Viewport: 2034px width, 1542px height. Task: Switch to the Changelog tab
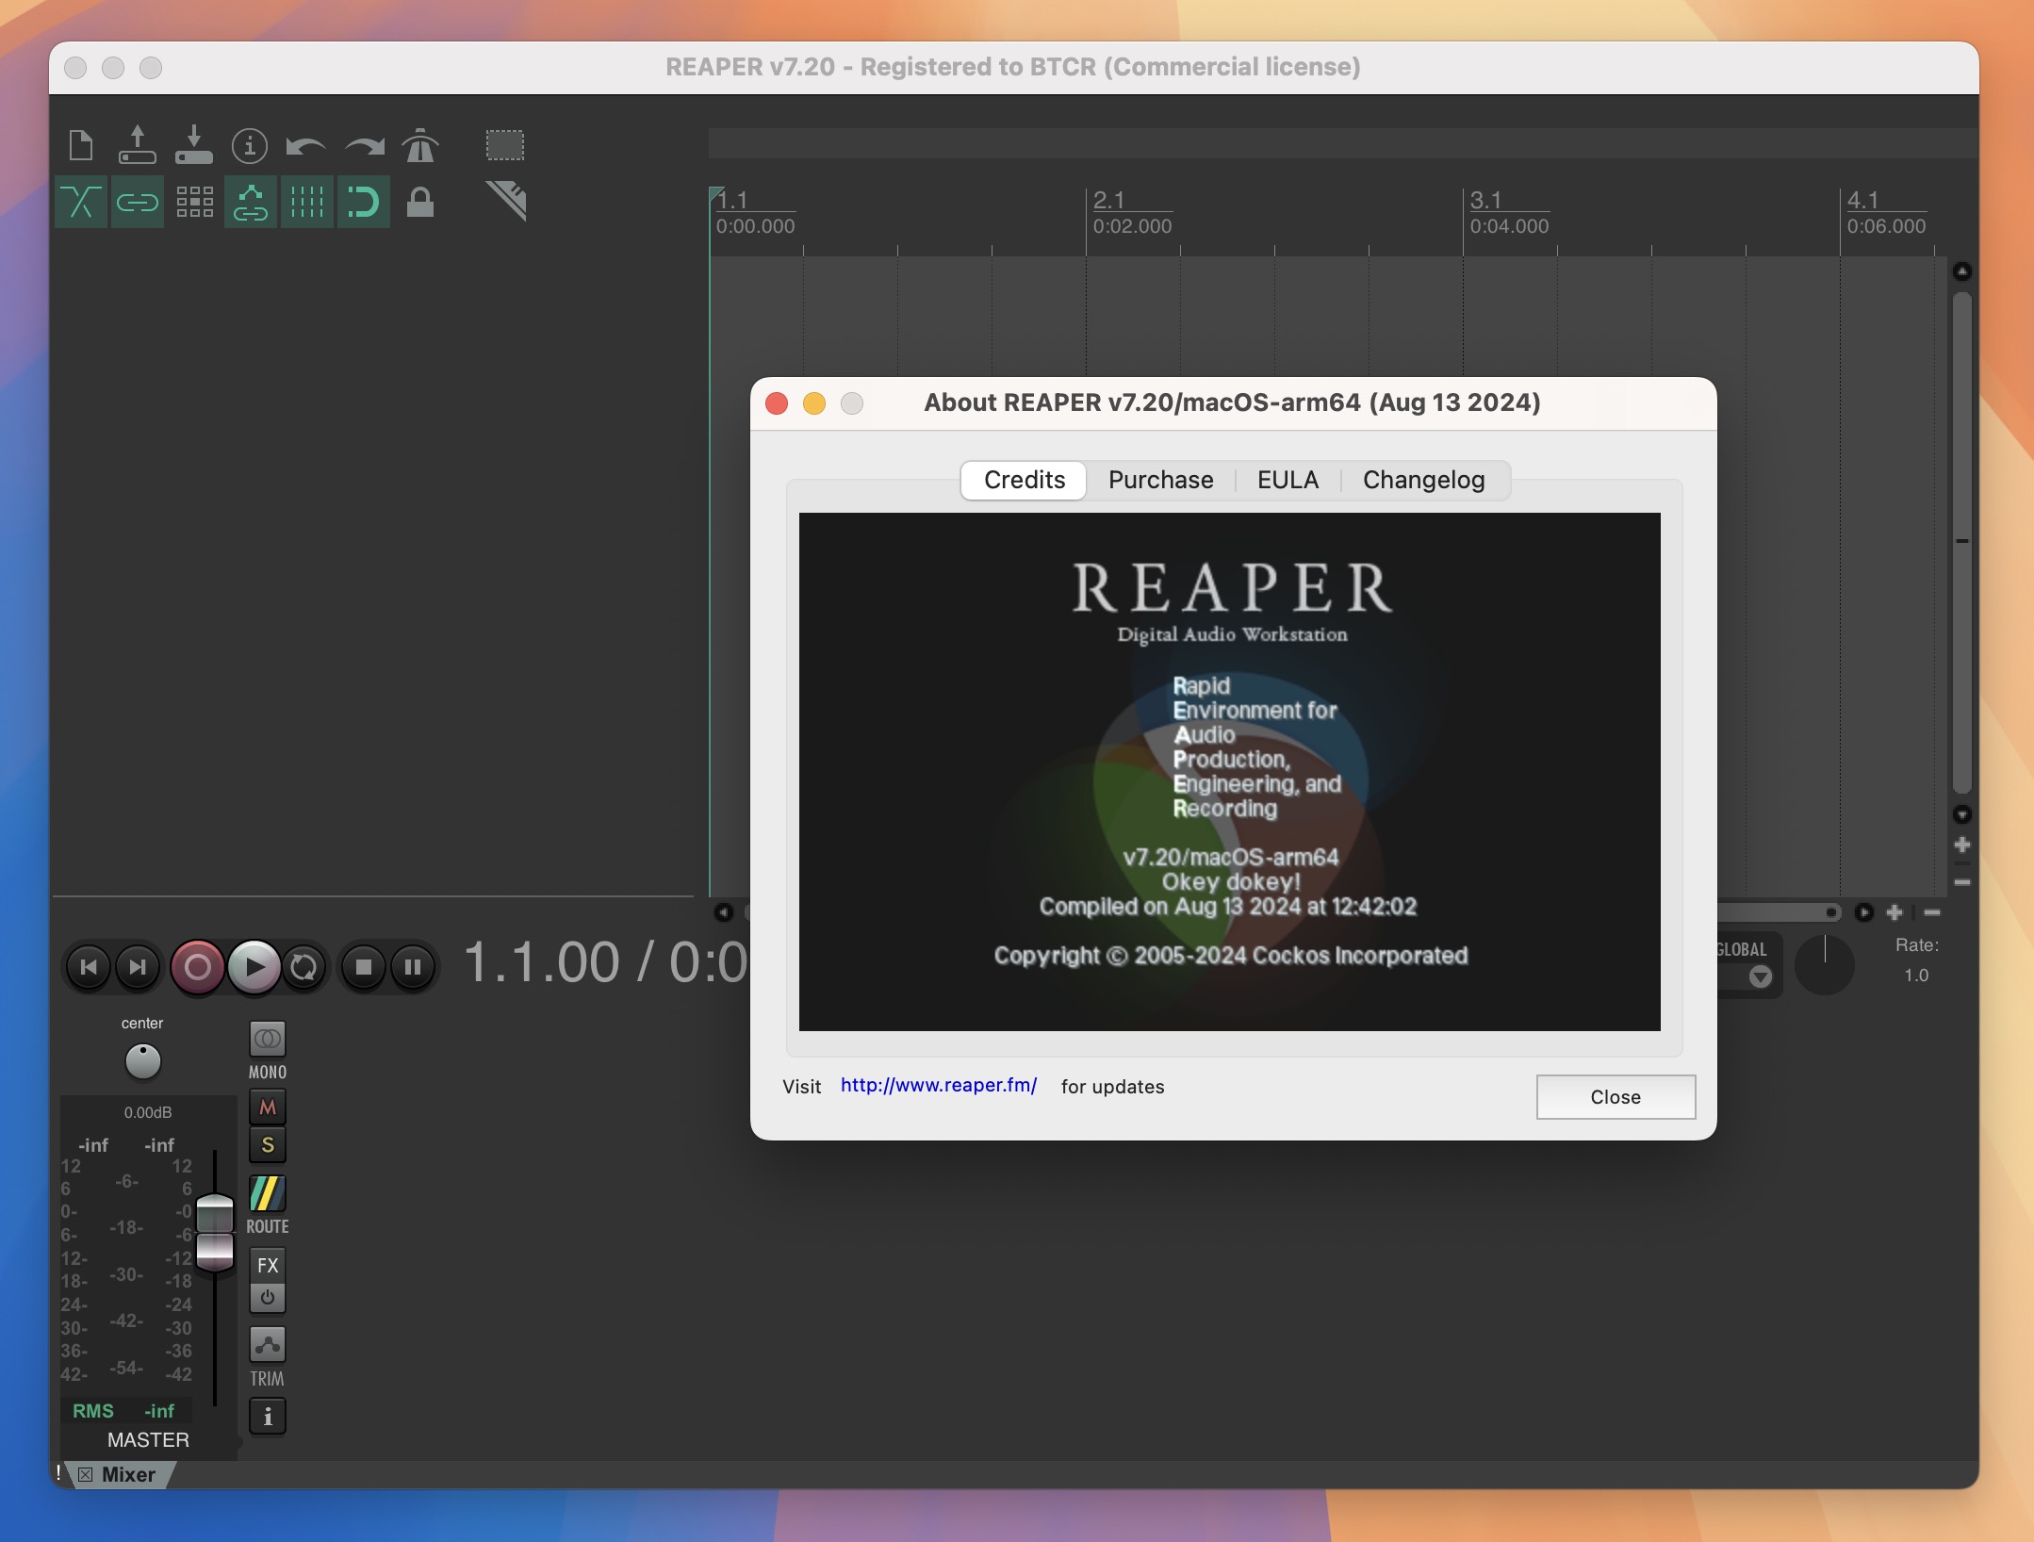1424,480
